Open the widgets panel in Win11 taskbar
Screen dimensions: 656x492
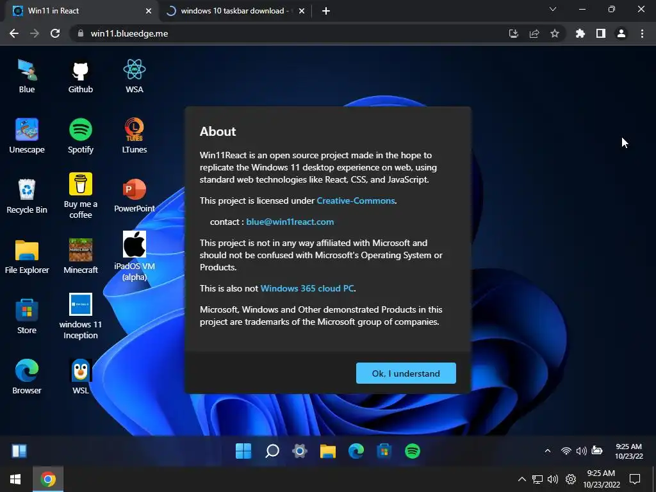19,451
